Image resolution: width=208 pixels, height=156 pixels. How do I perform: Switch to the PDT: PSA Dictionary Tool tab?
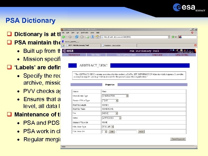point(83,45)
